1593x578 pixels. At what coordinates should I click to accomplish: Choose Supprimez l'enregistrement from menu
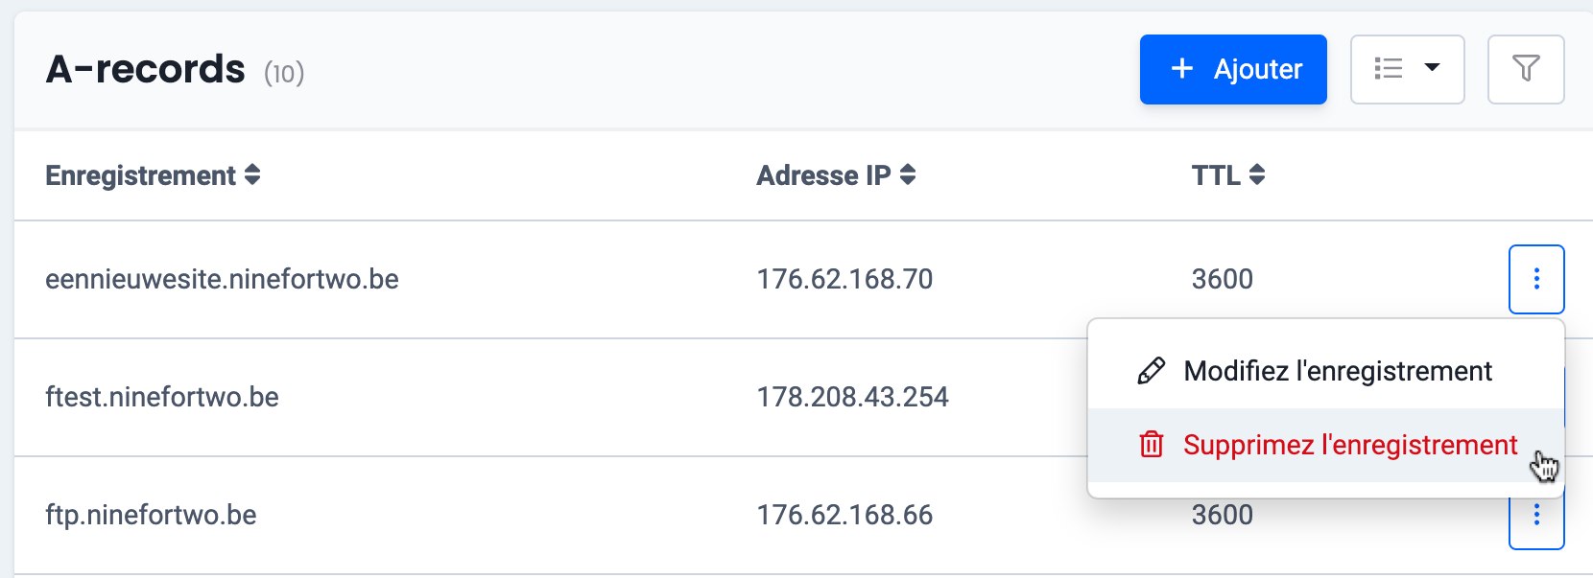[1349, 445]
